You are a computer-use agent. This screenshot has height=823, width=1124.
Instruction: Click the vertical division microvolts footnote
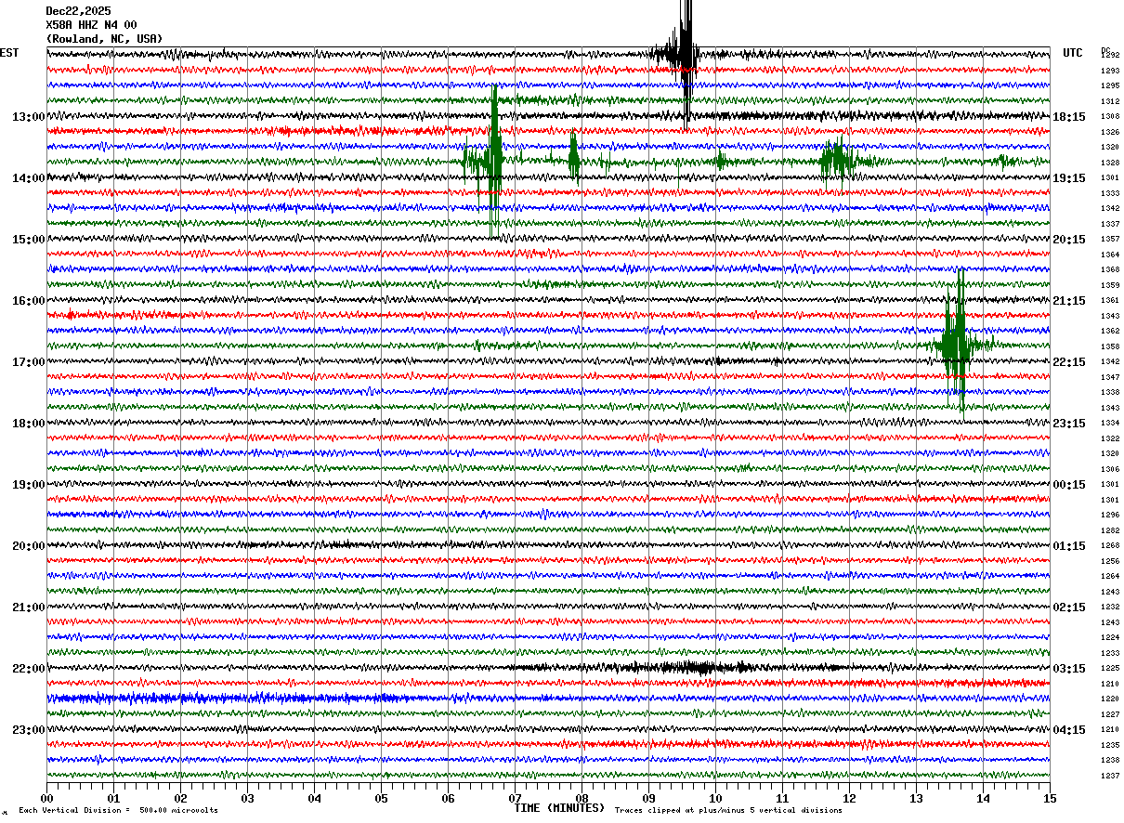pos(118,810)
